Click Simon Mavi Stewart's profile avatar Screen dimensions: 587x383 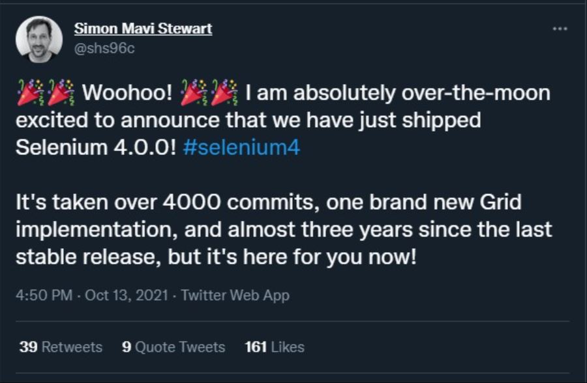[39, 39]
